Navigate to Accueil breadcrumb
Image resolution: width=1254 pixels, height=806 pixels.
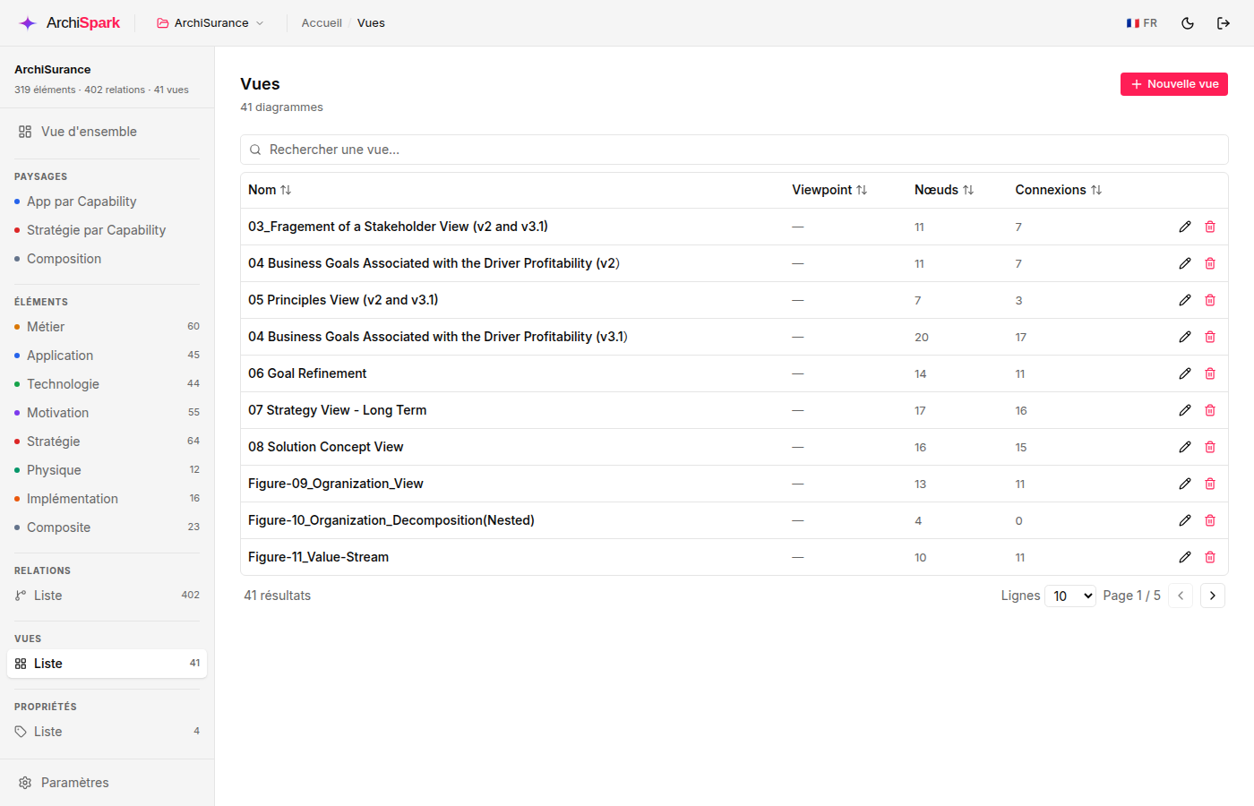point(322,23)
